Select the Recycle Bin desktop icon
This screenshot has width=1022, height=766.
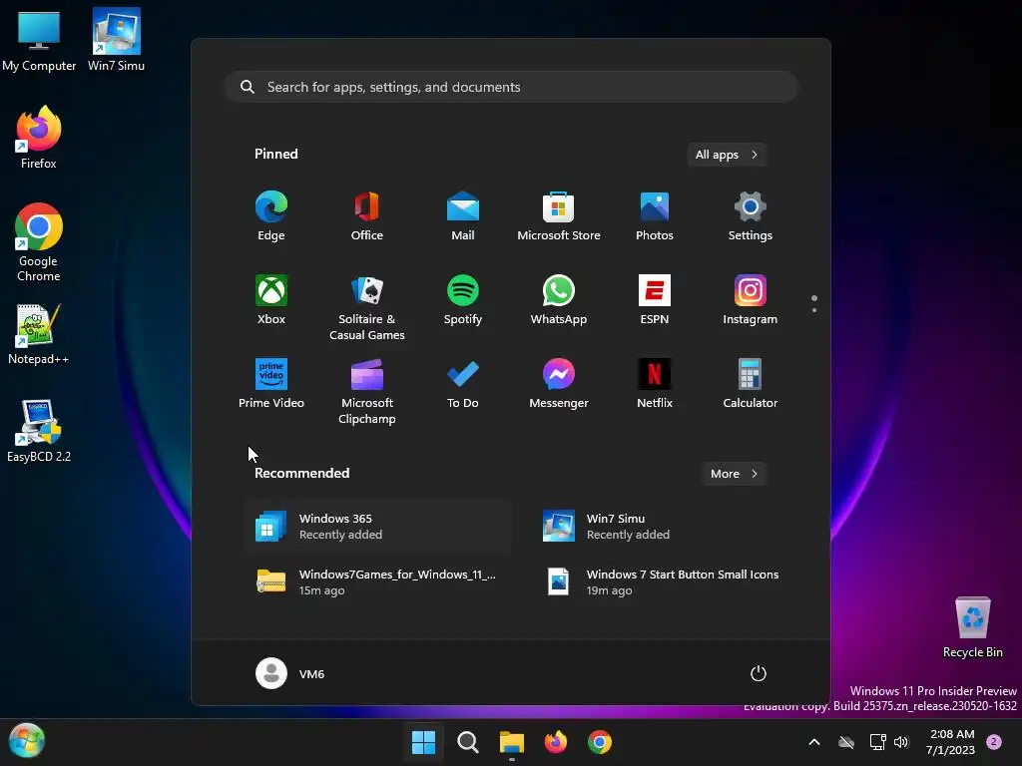[x=972, y=627]
